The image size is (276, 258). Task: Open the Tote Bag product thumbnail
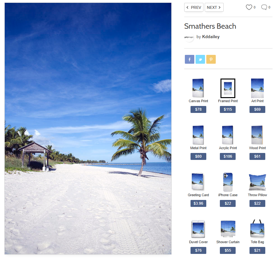(x=257, y=229)
